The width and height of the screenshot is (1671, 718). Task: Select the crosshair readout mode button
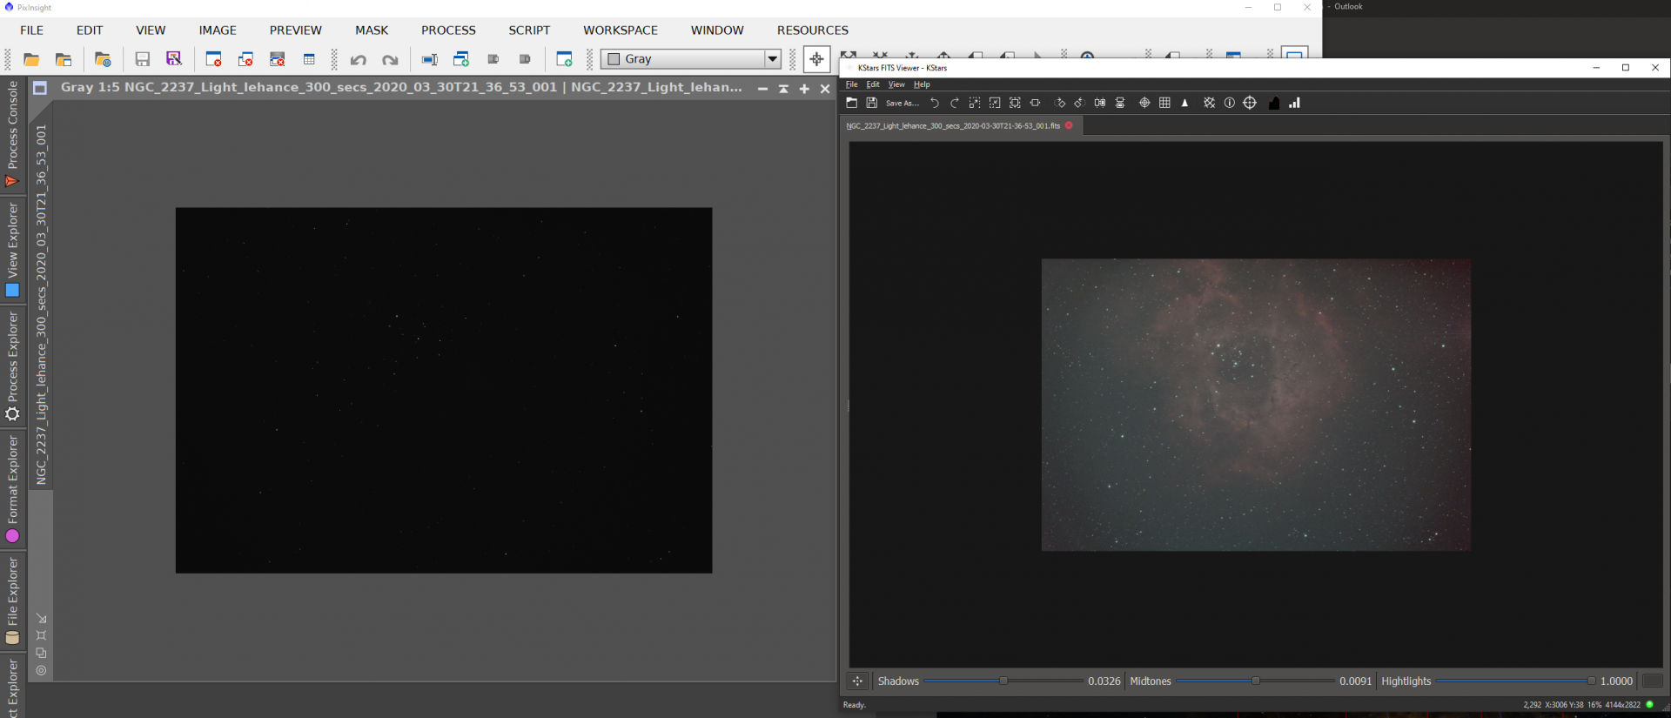(x=816, y=59)
